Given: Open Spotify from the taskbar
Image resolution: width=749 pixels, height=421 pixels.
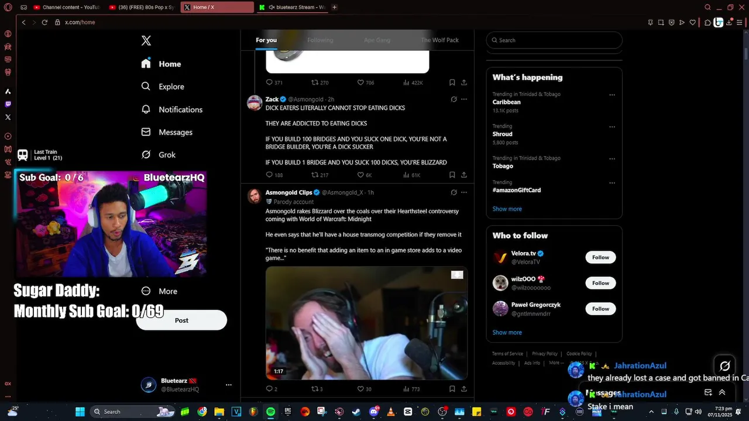Looking at the screenshot, I should [270, 412].
